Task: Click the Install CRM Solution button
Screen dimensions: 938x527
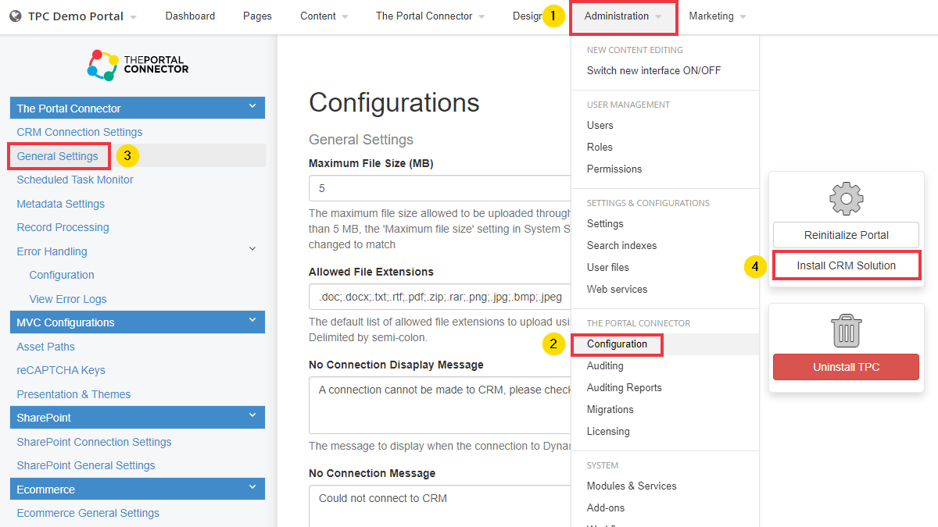Action: click(846, 265)
